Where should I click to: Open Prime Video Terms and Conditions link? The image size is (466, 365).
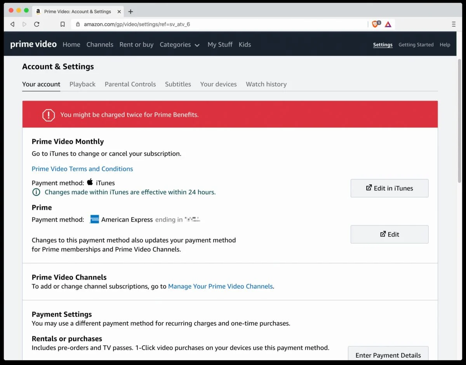82,169
